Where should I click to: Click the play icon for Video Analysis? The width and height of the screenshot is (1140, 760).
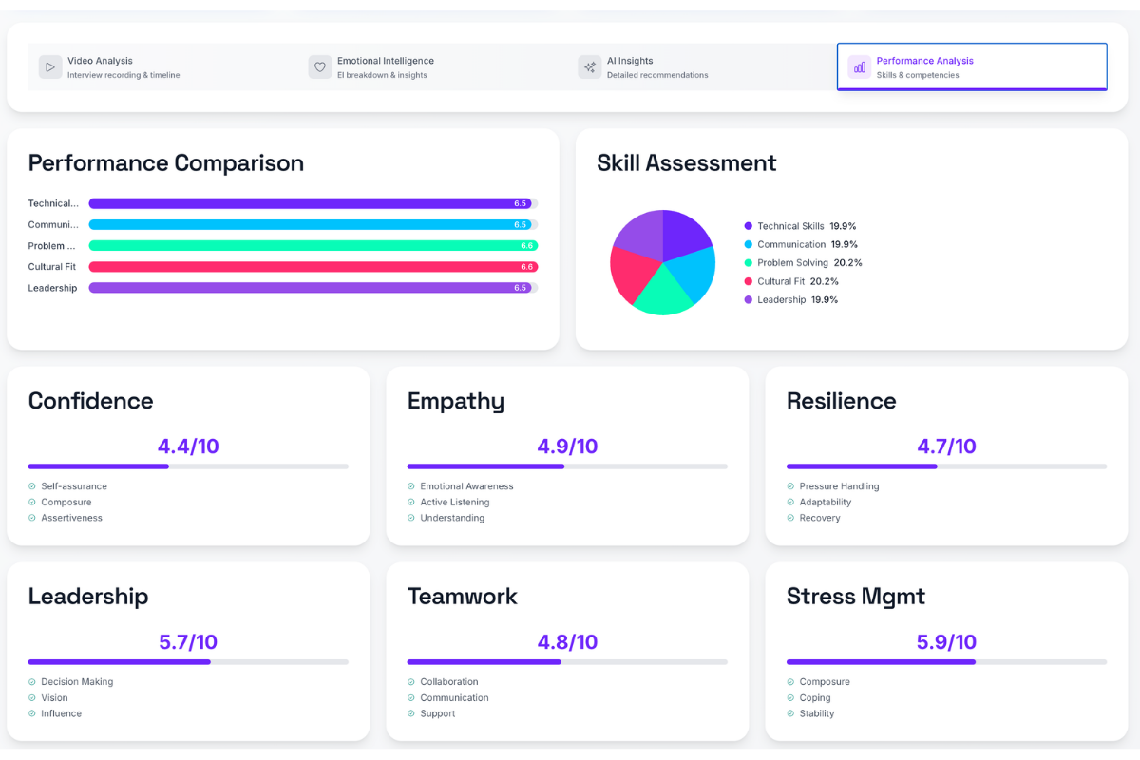[49, 66]
